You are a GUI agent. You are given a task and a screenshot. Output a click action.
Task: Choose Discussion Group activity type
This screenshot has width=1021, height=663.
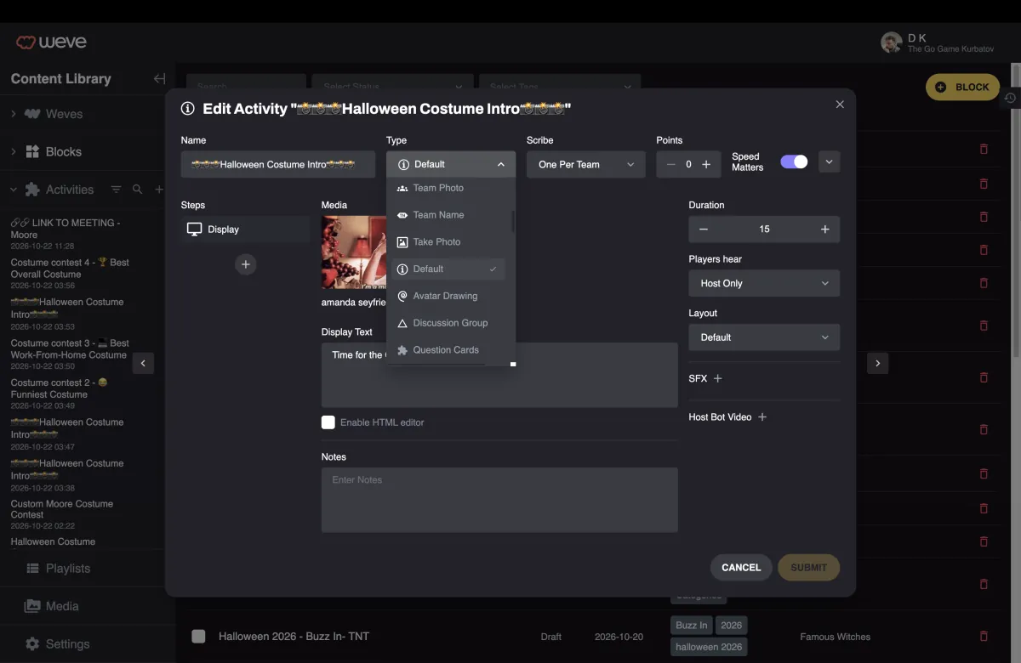point(448,323)
